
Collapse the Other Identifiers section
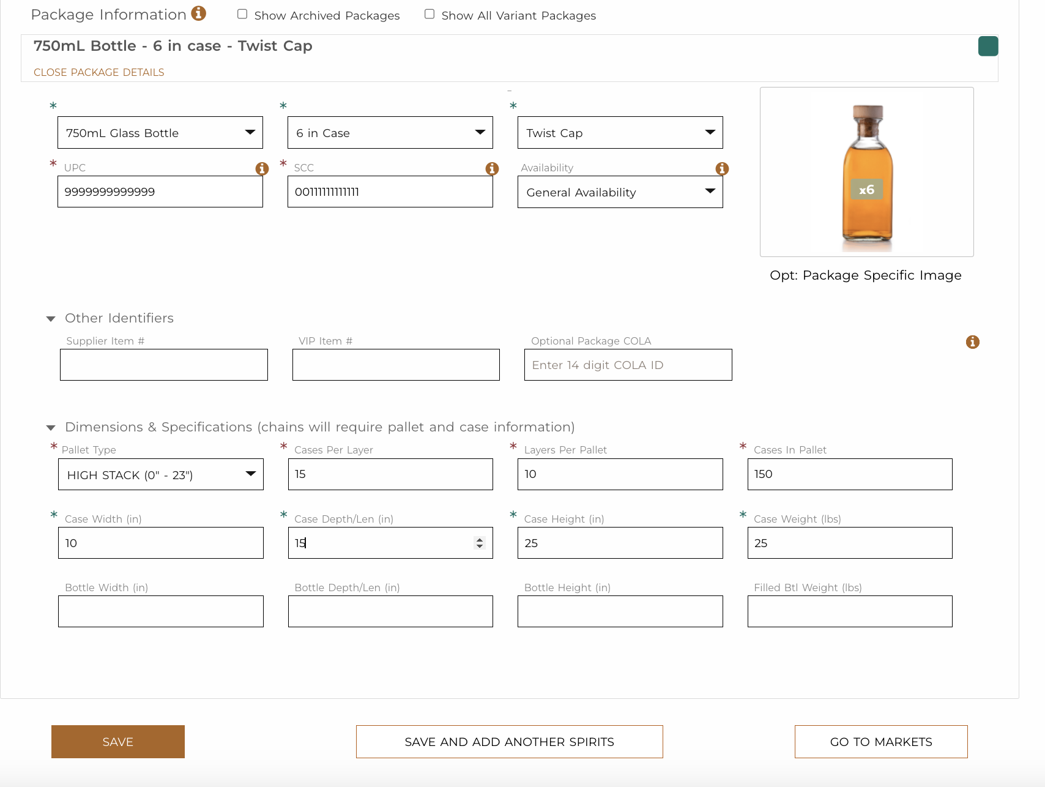(51, 318)
